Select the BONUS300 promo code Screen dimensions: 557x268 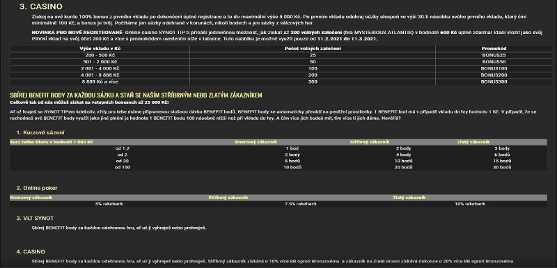click(494, 82)
